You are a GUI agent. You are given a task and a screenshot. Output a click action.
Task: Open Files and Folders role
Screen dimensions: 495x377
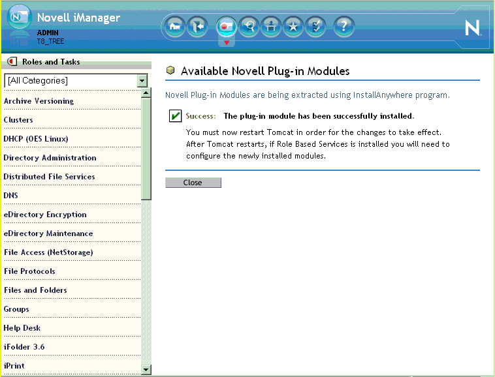click(35, 290)
